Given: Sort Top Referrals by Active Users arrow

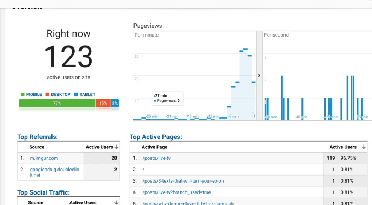Looking at the screenshot, I should click(116, 147).
